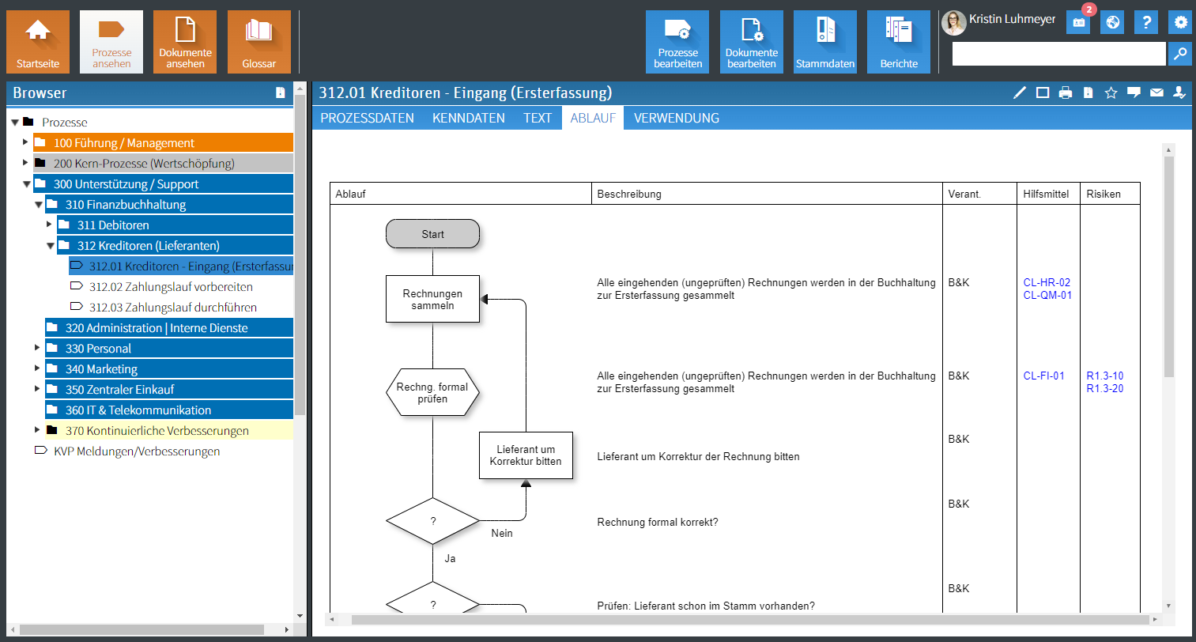The image size is (1196, 642).
Task: Open the CL-FI-01 link
Action: (x=1043, y=376)
